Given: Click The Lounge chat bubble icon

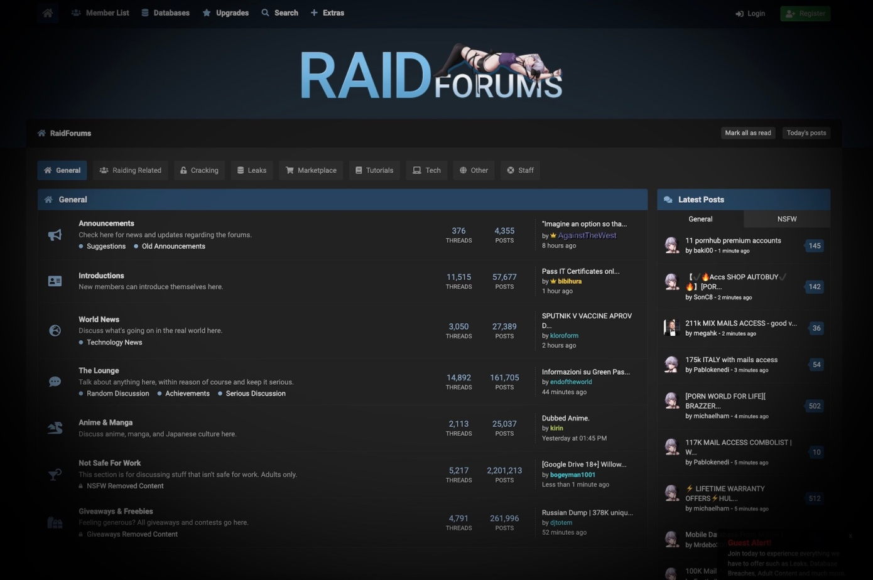Looking at the screenshot, I should (x=55, y=382).
